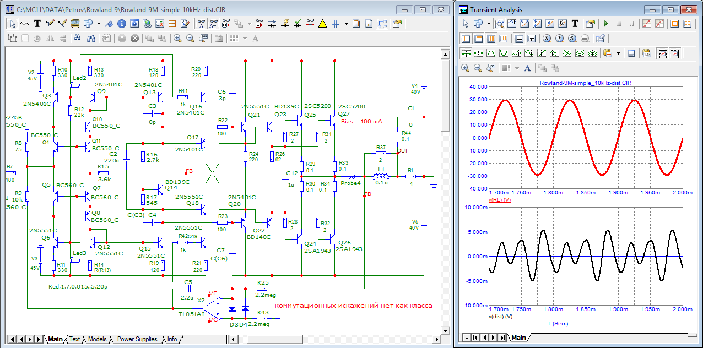Screen dimensions: 703x348
Task: Select the Text tool in schematic toolbar
Action: (x=37, y=24)
